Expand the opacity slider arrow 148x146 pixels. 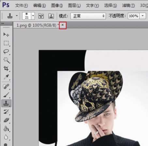[142, 16]
